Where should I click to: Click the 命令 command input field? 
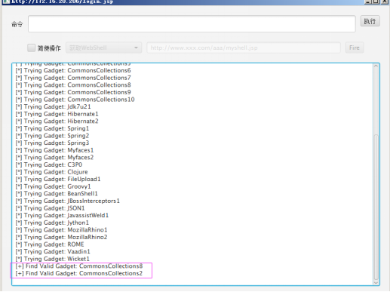[192, 24]
